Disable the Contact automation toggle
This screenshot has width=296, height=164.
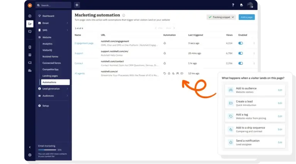click(x=240, y=63)
